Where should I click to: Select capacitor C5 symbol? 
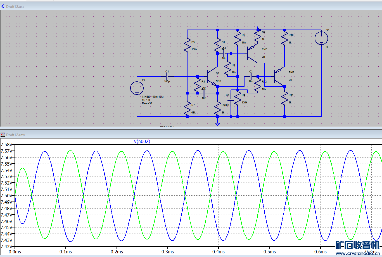231,100
